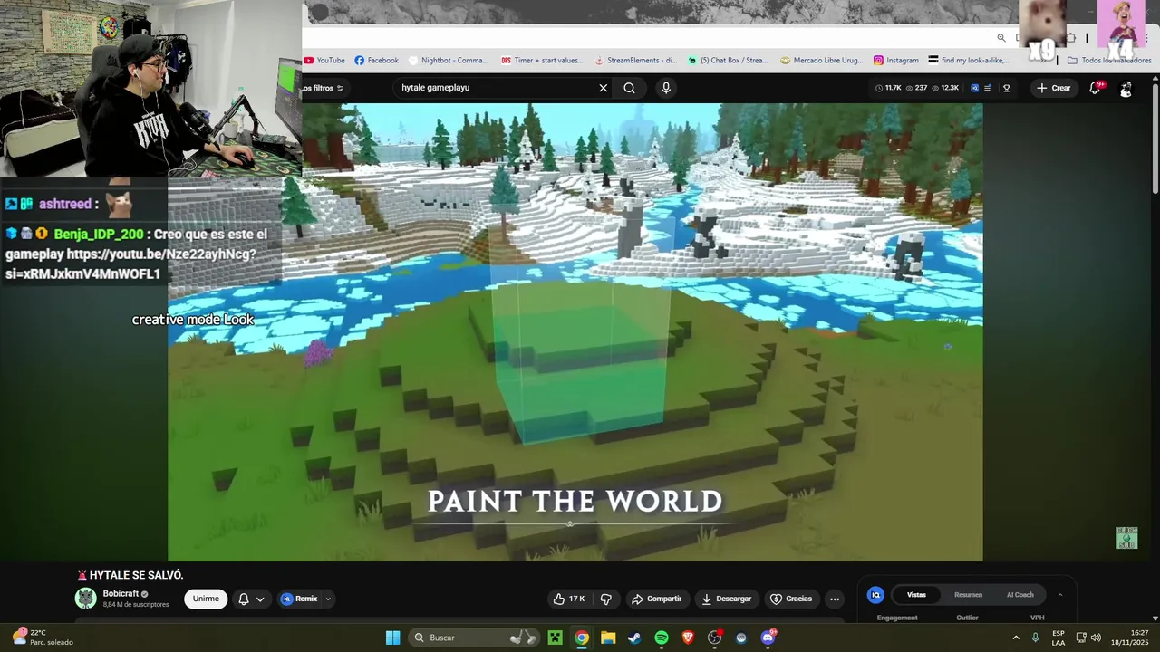
Task: Show hidden tray icons chevron
Action: tap(1018, 638)
